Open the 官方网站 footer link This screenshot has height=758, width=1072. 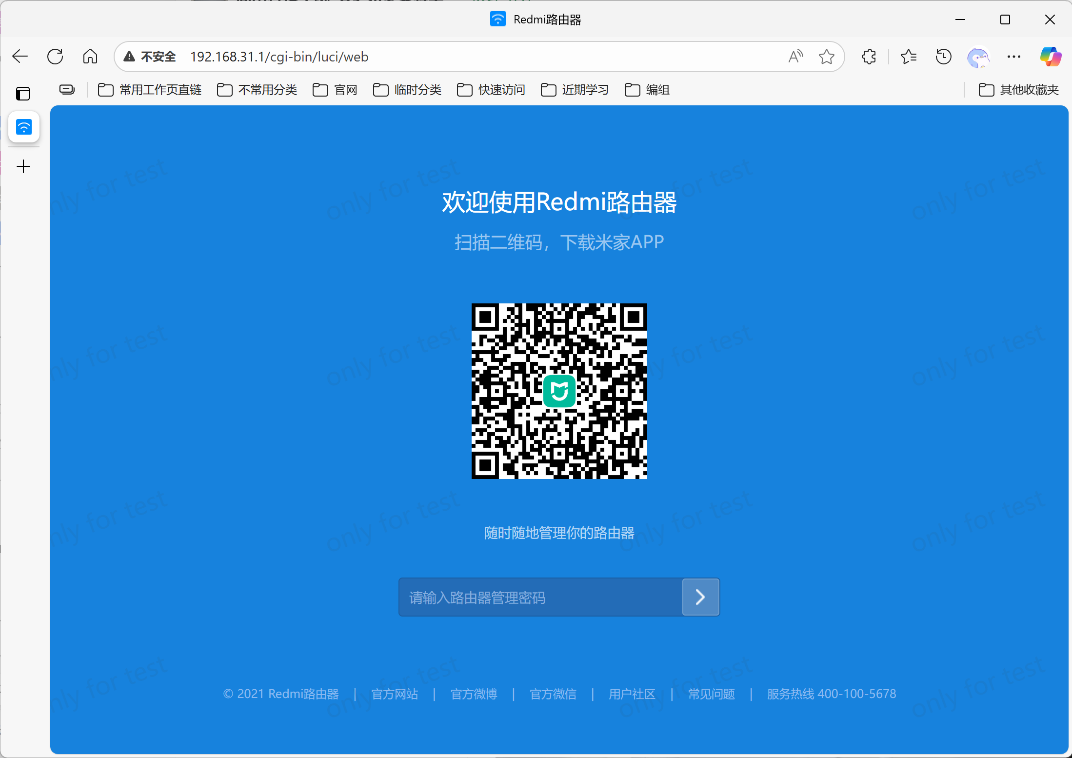pyautogui.click(x=395, y=694)
